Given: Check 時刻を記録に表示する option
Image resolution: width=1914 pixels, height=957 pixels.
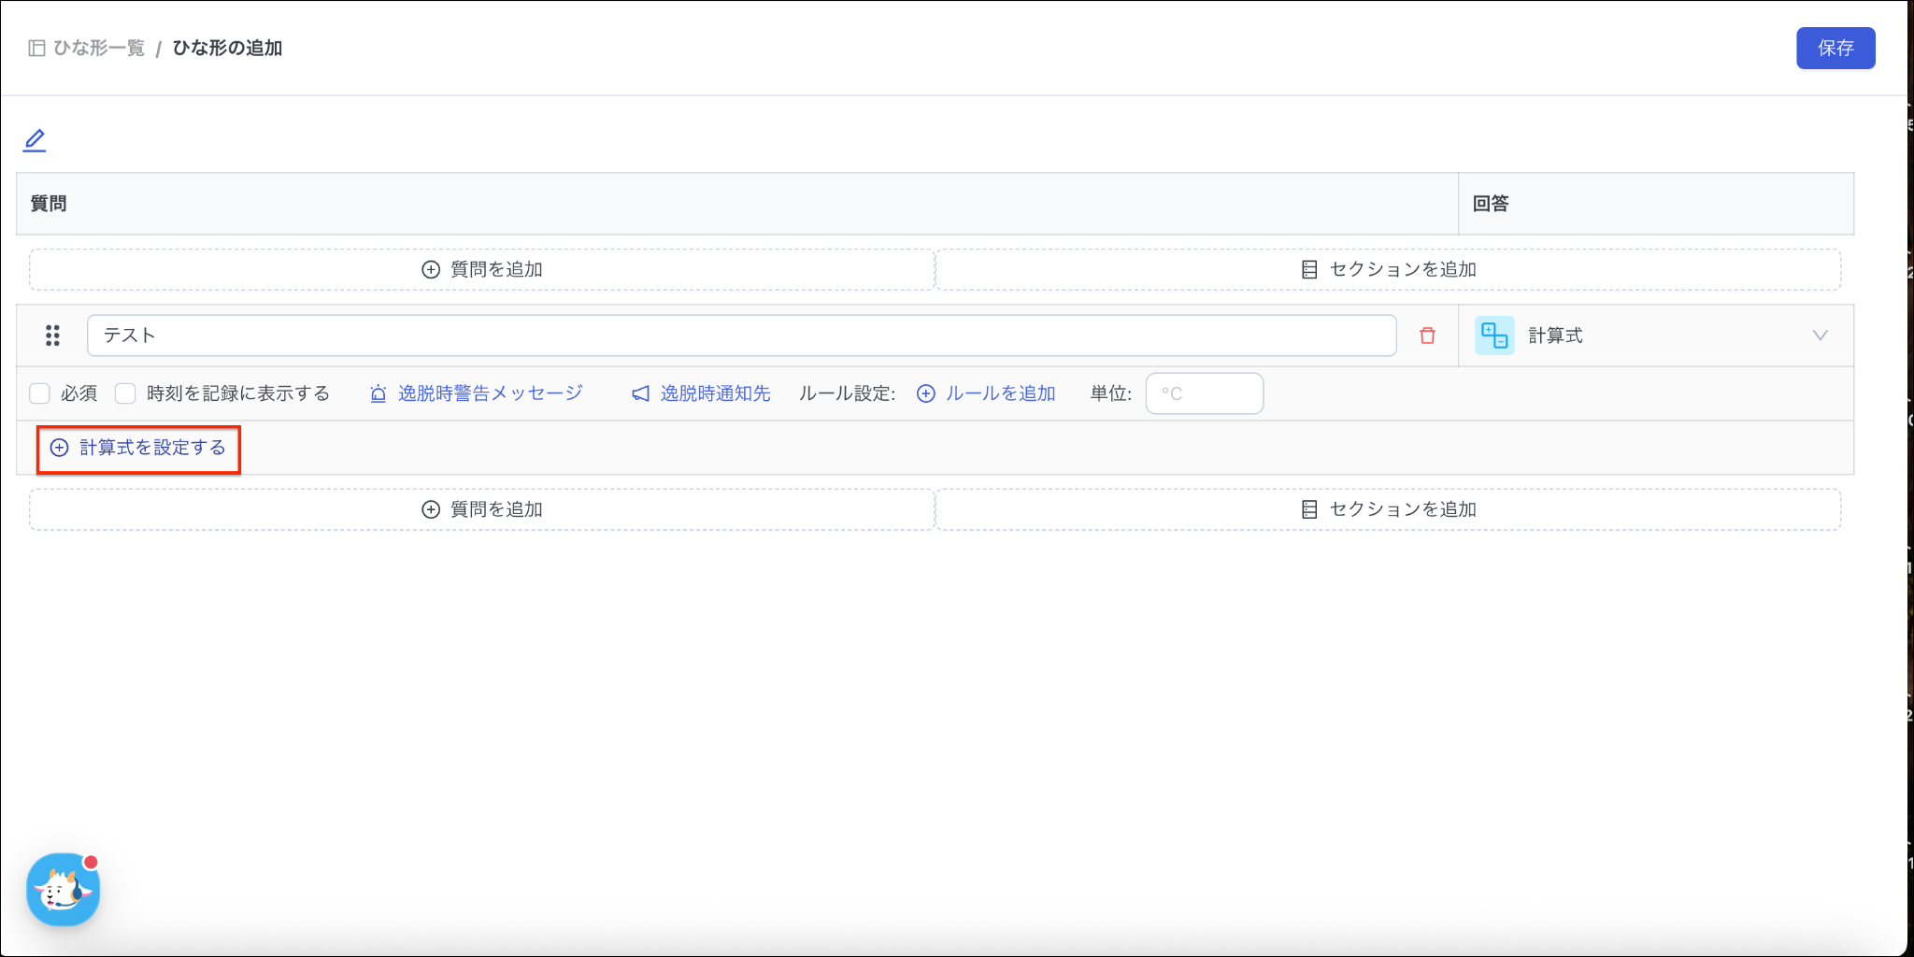Looking at the screenshot, I should pyautogui.click(x=125, y=393).
